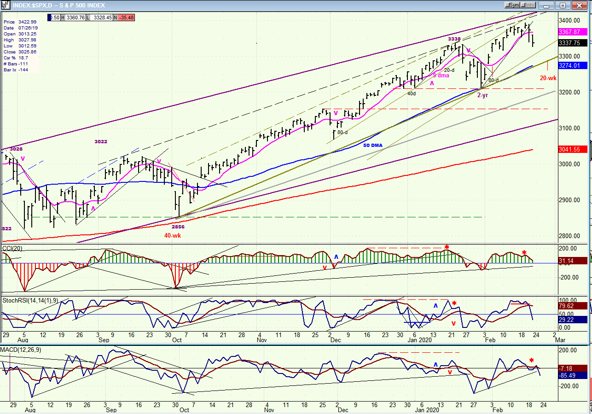592x414 pixels.
Task: Click the 40d cycle label
Action: (412, 93)
